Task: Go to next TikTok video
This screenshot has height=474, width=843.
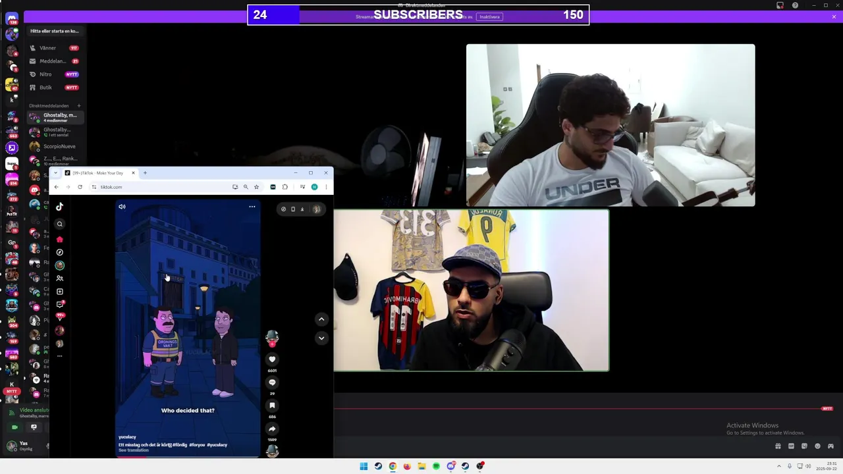Action: click(321, 338)
